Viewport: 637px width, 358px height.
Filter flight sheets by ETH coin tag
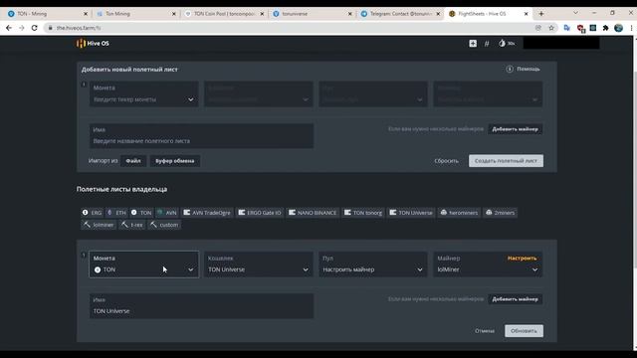pos(116,212)
